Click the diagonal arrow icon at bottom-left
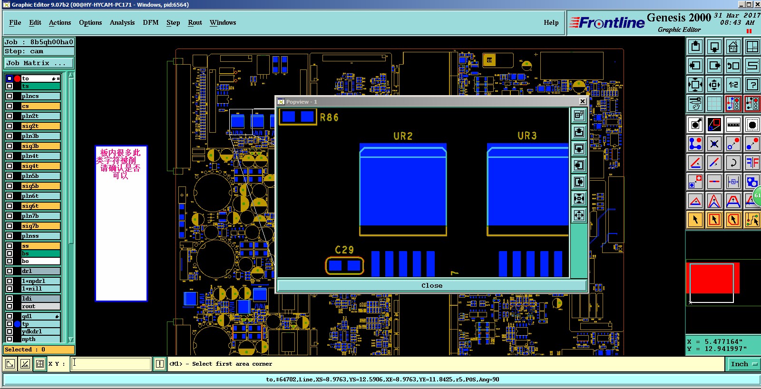 pyautogui.click(x=10, y=364)
